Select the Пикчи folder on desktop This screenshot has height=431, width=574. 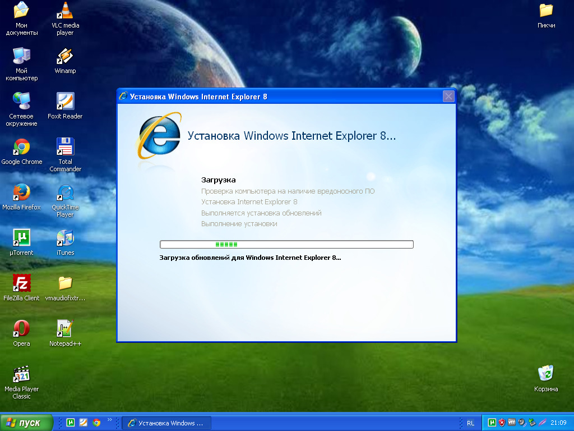click(x=546, y=15)
